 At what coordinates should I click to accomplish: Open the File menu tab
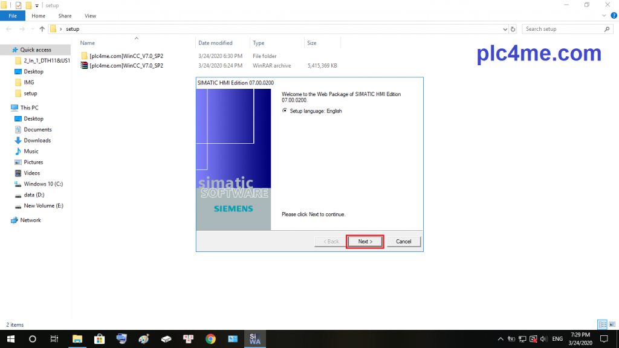[13, 16]
